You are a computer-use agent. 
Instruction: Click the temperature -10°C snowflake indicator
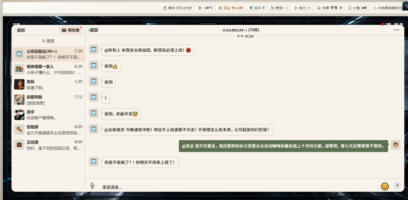click(205, 8)
